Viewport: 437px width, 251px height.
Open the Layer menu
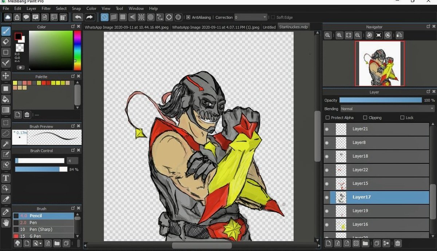point(31,8)
